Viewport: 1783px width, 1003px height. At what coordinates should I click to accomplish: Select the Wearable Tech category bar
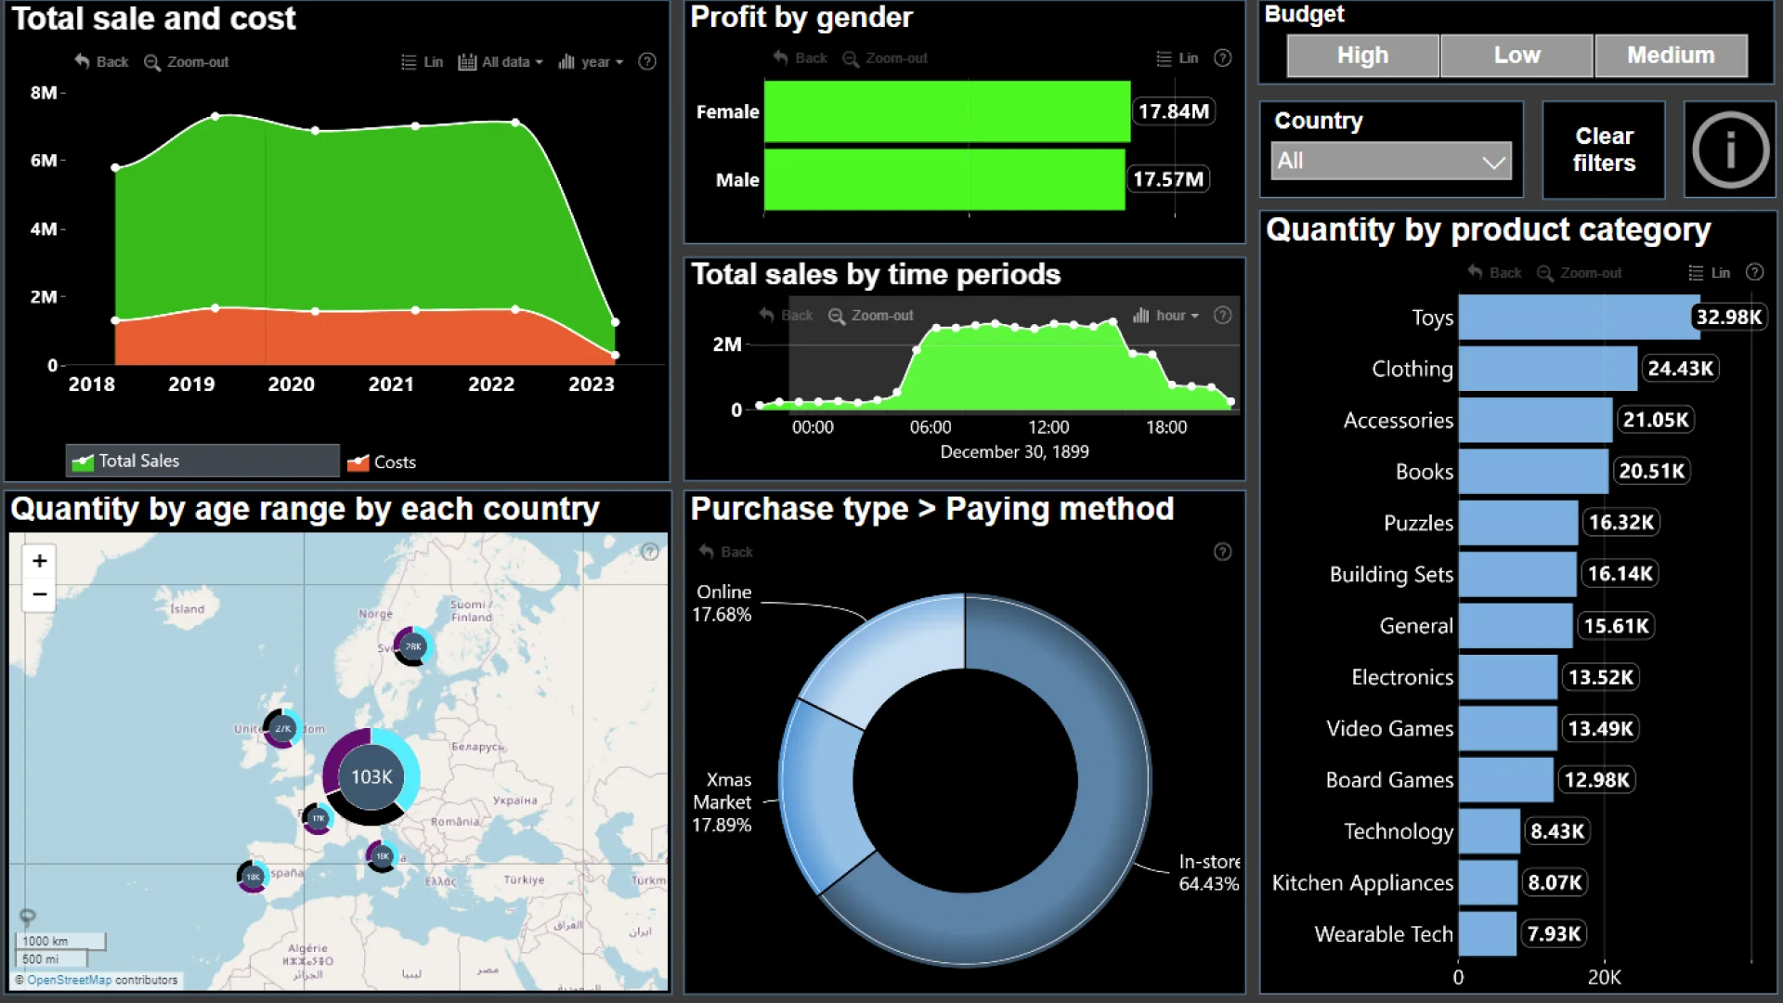(x=1488, y=934)
